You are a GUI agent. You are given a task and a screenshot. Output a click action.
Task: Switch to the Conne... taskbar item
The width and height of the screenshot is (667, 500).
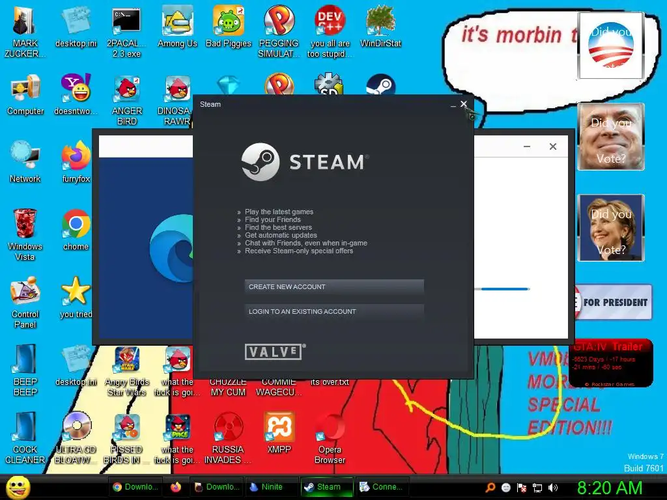(x=381, y=487)
